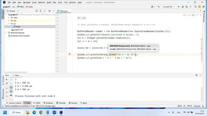This screenshot has height=116, width=207.
Task: Rerun Main in Run panel
Action: (7, 80)
